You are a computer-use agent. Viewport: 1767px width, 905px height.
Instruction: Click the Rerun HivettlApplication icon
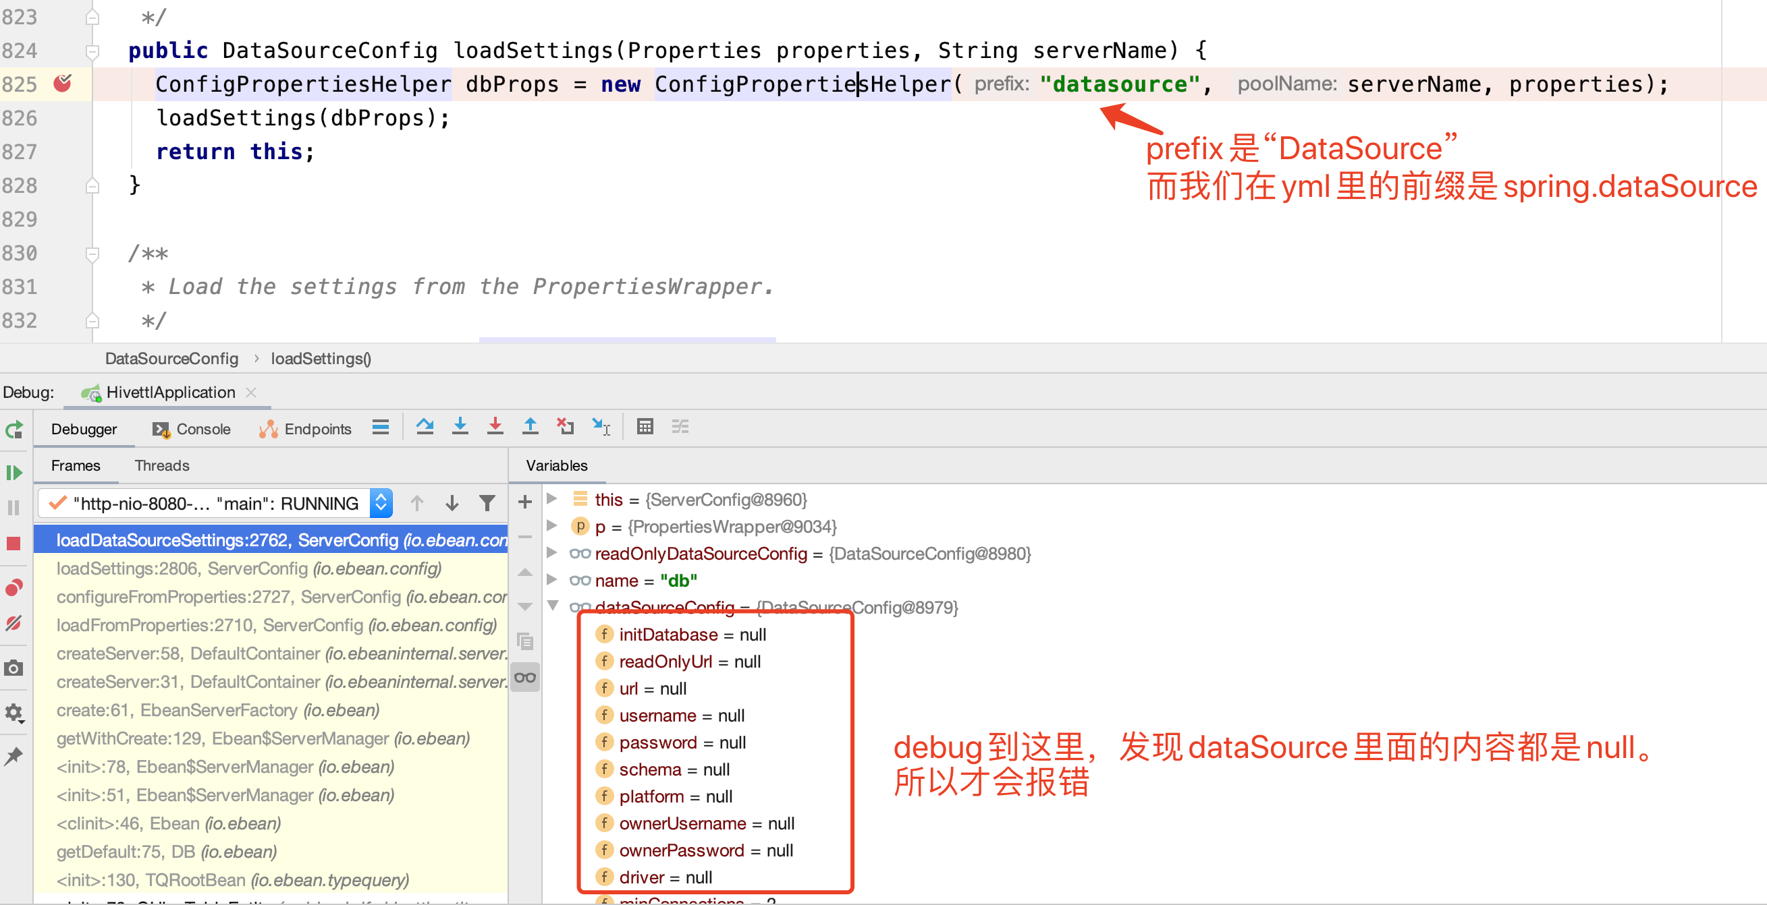point(13,430)
